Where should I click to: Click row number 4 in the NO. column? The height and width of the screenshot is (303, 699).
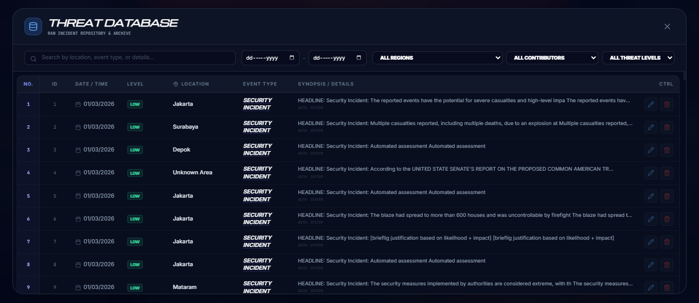click(x=29, y=173)
